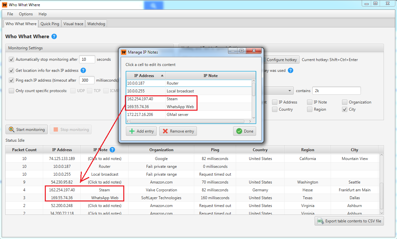Click the Configure hotkey button
The image size is (397, 239).
point(281,60)
